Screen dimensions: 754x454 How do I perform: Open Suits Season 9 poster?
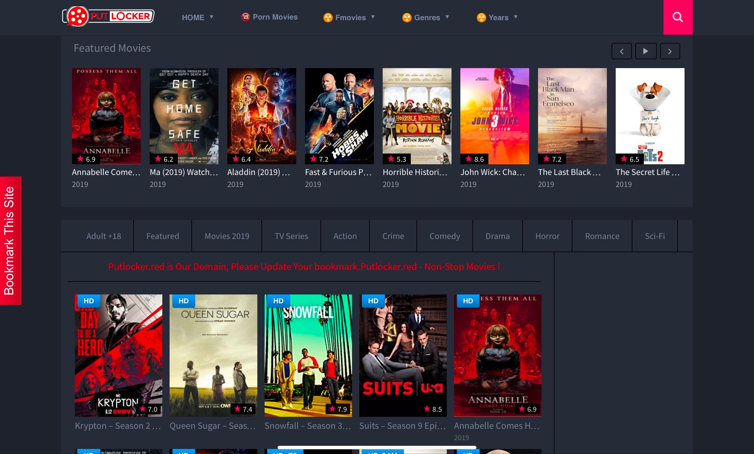403,355
